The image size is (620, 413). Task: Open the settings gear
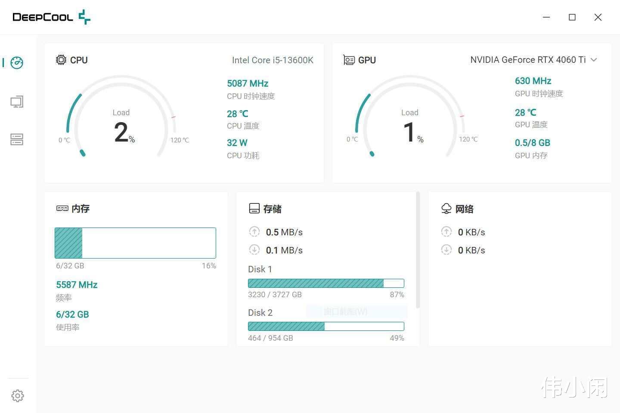point(18,396)
